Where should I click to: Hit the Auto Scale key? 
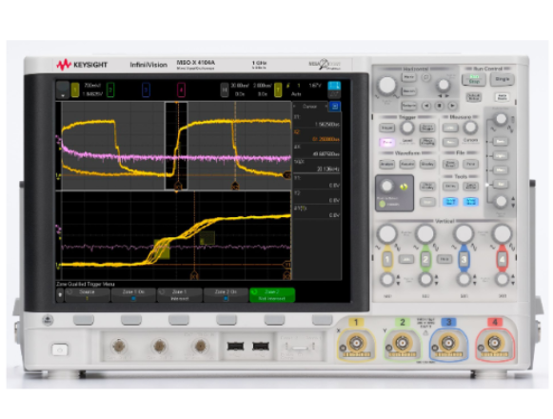(x=503, y=97)
